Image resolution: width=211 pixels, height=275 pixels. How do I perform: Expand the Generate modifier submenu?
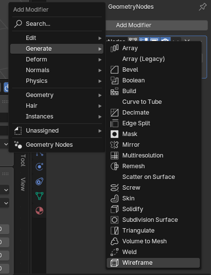coord(57,49)
